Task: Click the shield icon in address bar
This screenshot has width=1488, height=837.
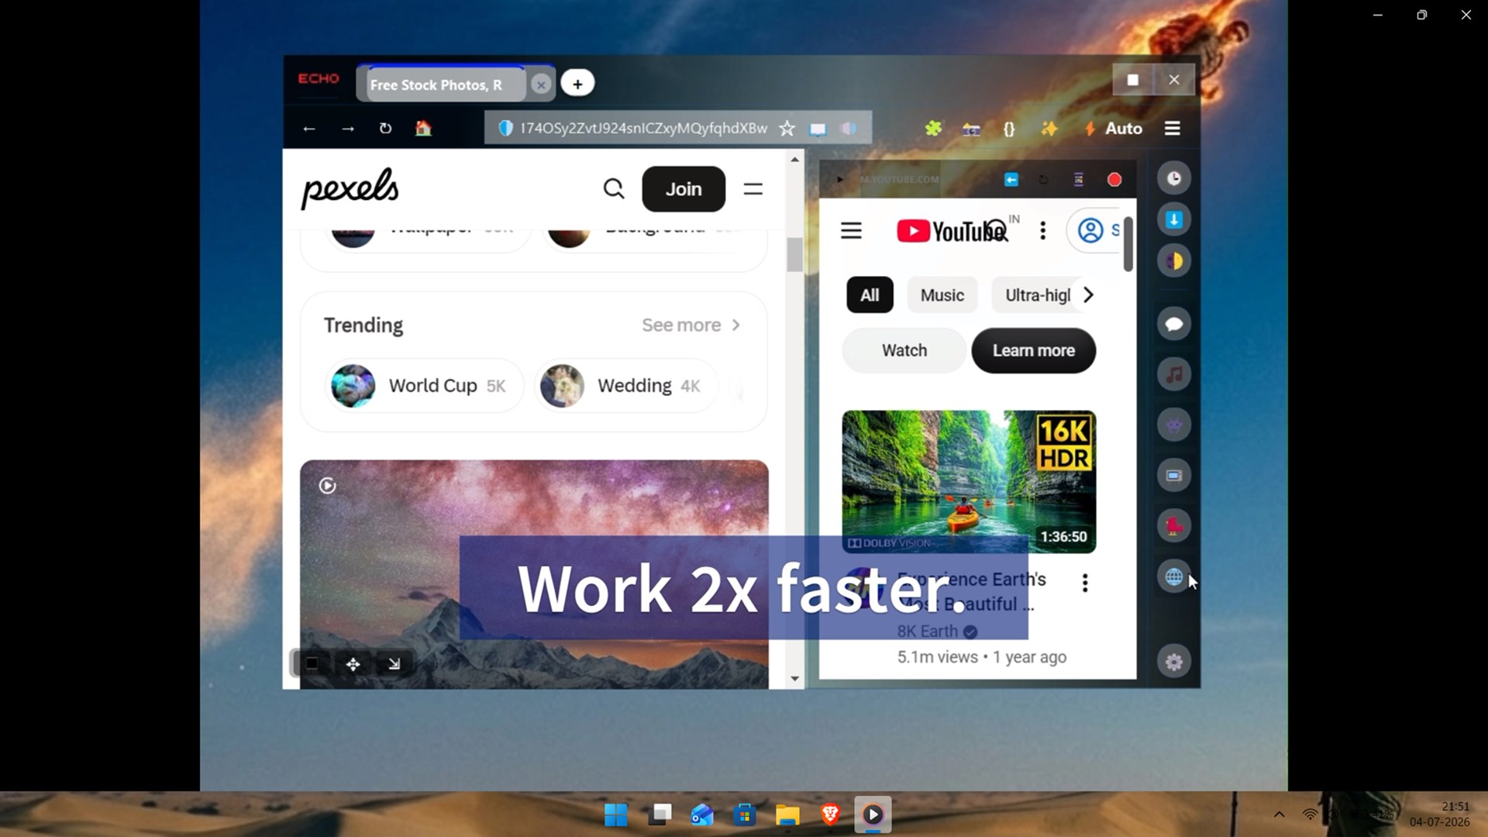Action: click(x=505, y=129)
